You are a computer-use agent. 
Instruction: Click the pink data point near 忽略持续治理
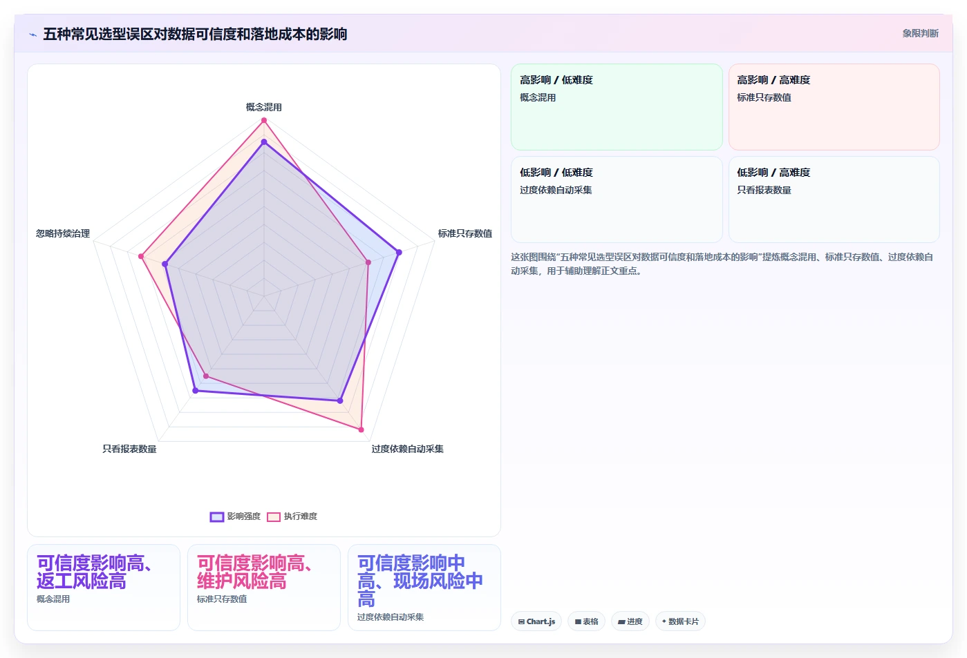click(x=141, y=256)
